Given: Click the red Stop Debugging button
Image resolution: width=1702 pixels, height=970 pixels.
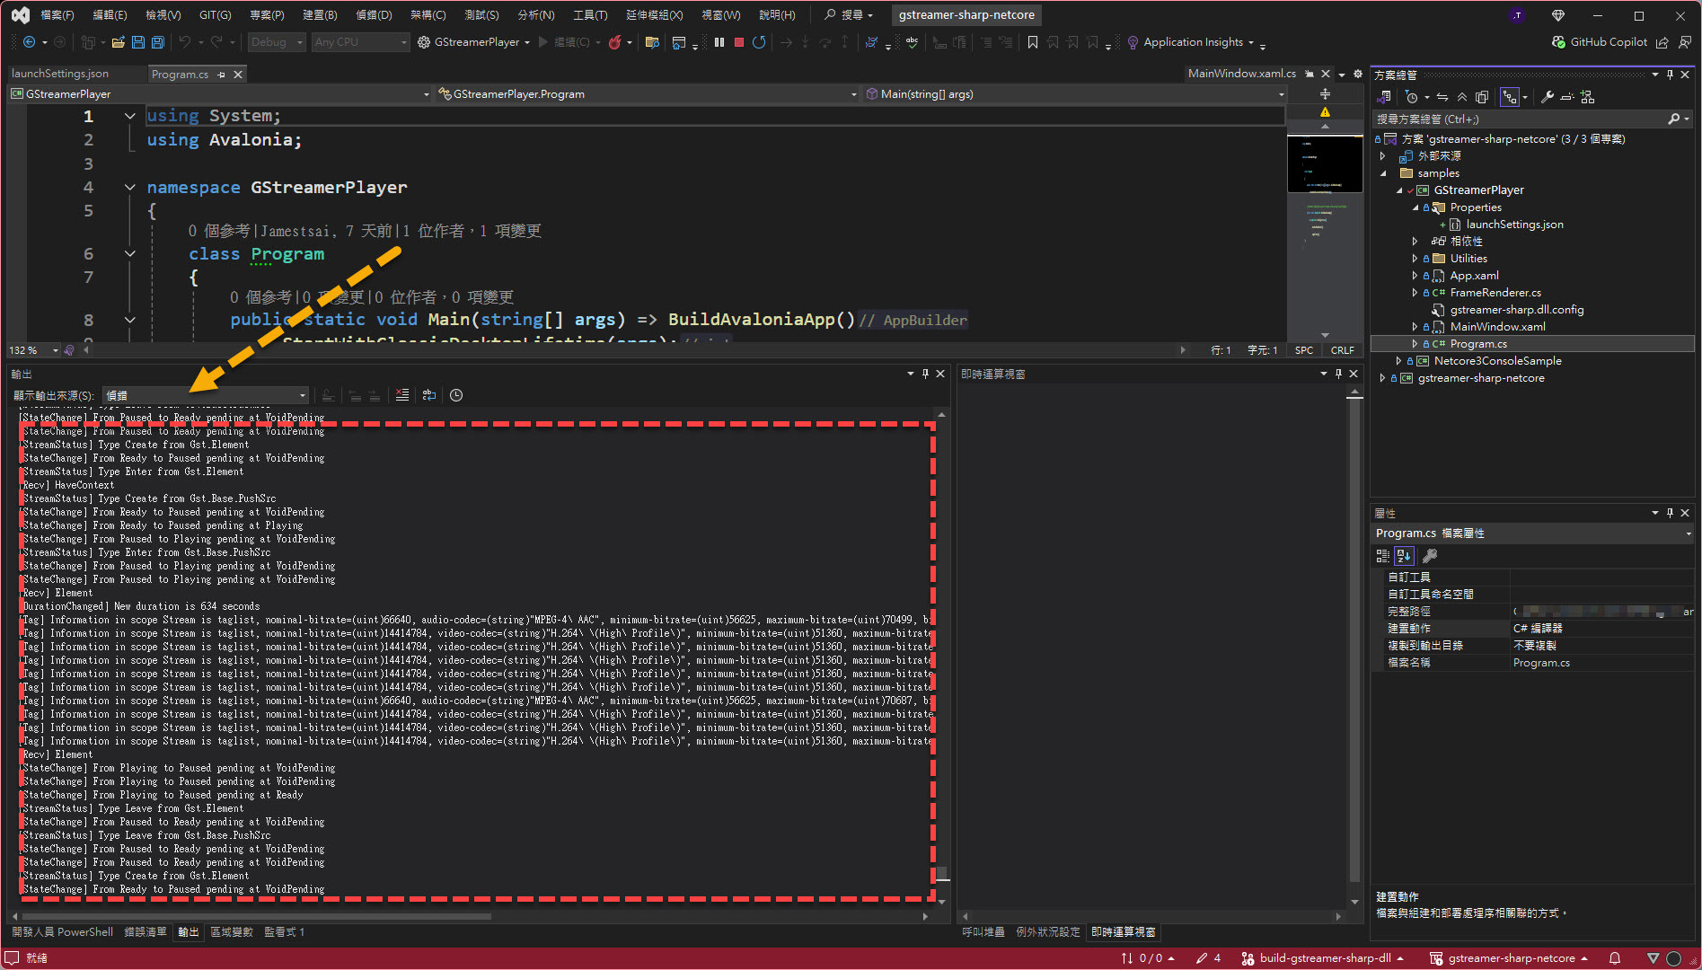Looking at the screenshot, I should click(738, 42).
